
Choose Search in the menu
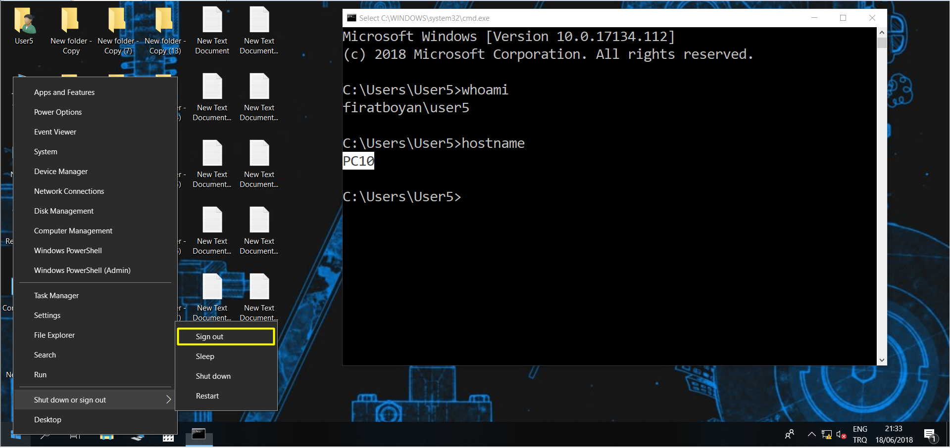click(95, 355)
